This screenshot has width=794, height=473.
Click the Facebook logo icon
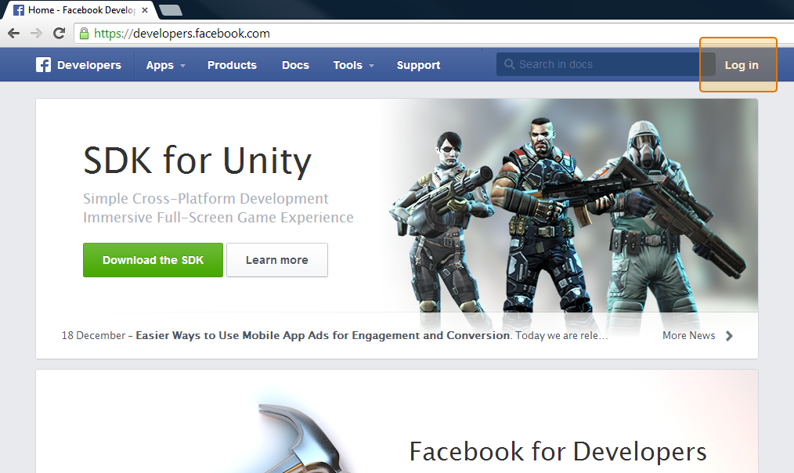point(44,65)
